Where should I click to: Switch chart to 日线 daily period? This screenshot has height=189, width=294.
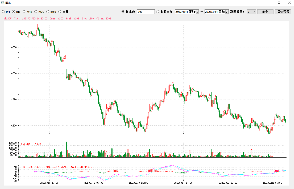click(x=60, y=12)
